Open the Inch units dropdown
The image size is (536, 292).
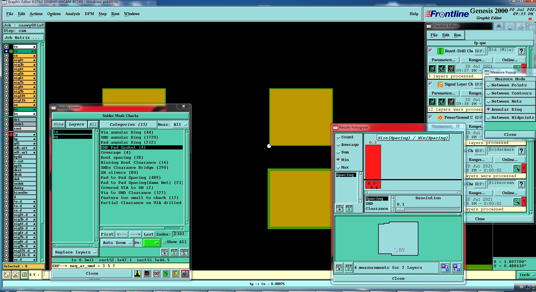(x=526, y=275)
